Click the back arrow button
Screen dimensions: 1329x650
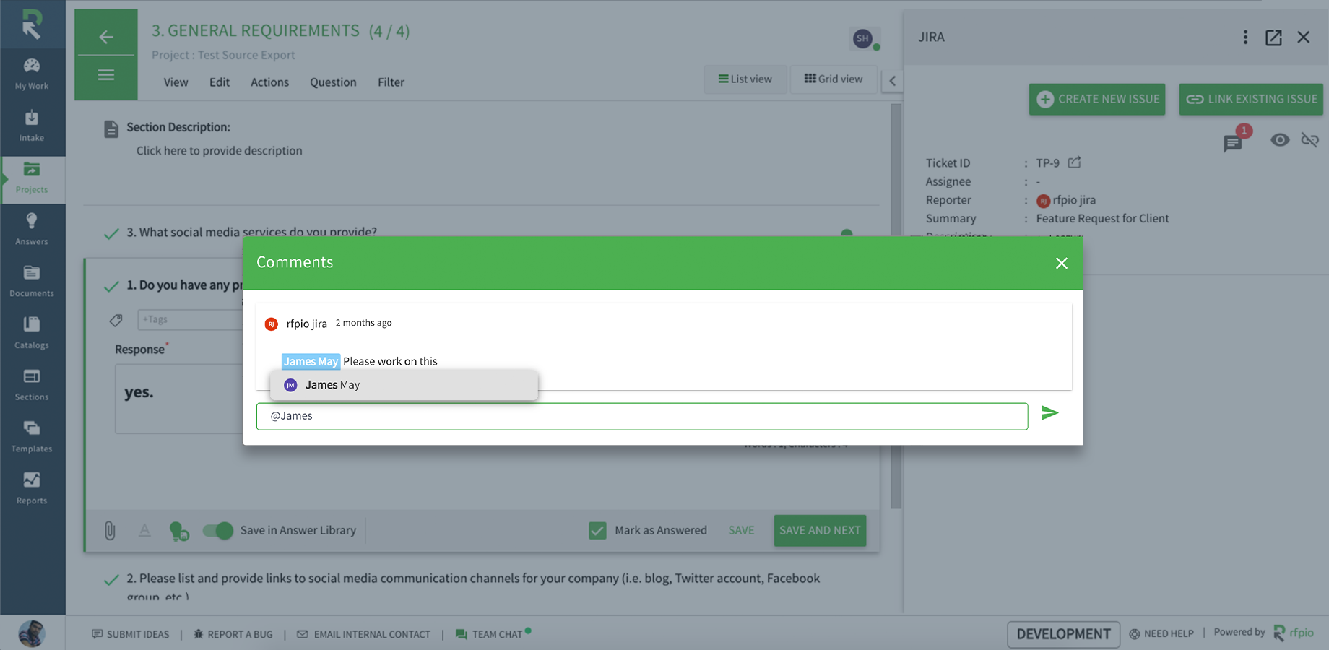tap(106, 36)
